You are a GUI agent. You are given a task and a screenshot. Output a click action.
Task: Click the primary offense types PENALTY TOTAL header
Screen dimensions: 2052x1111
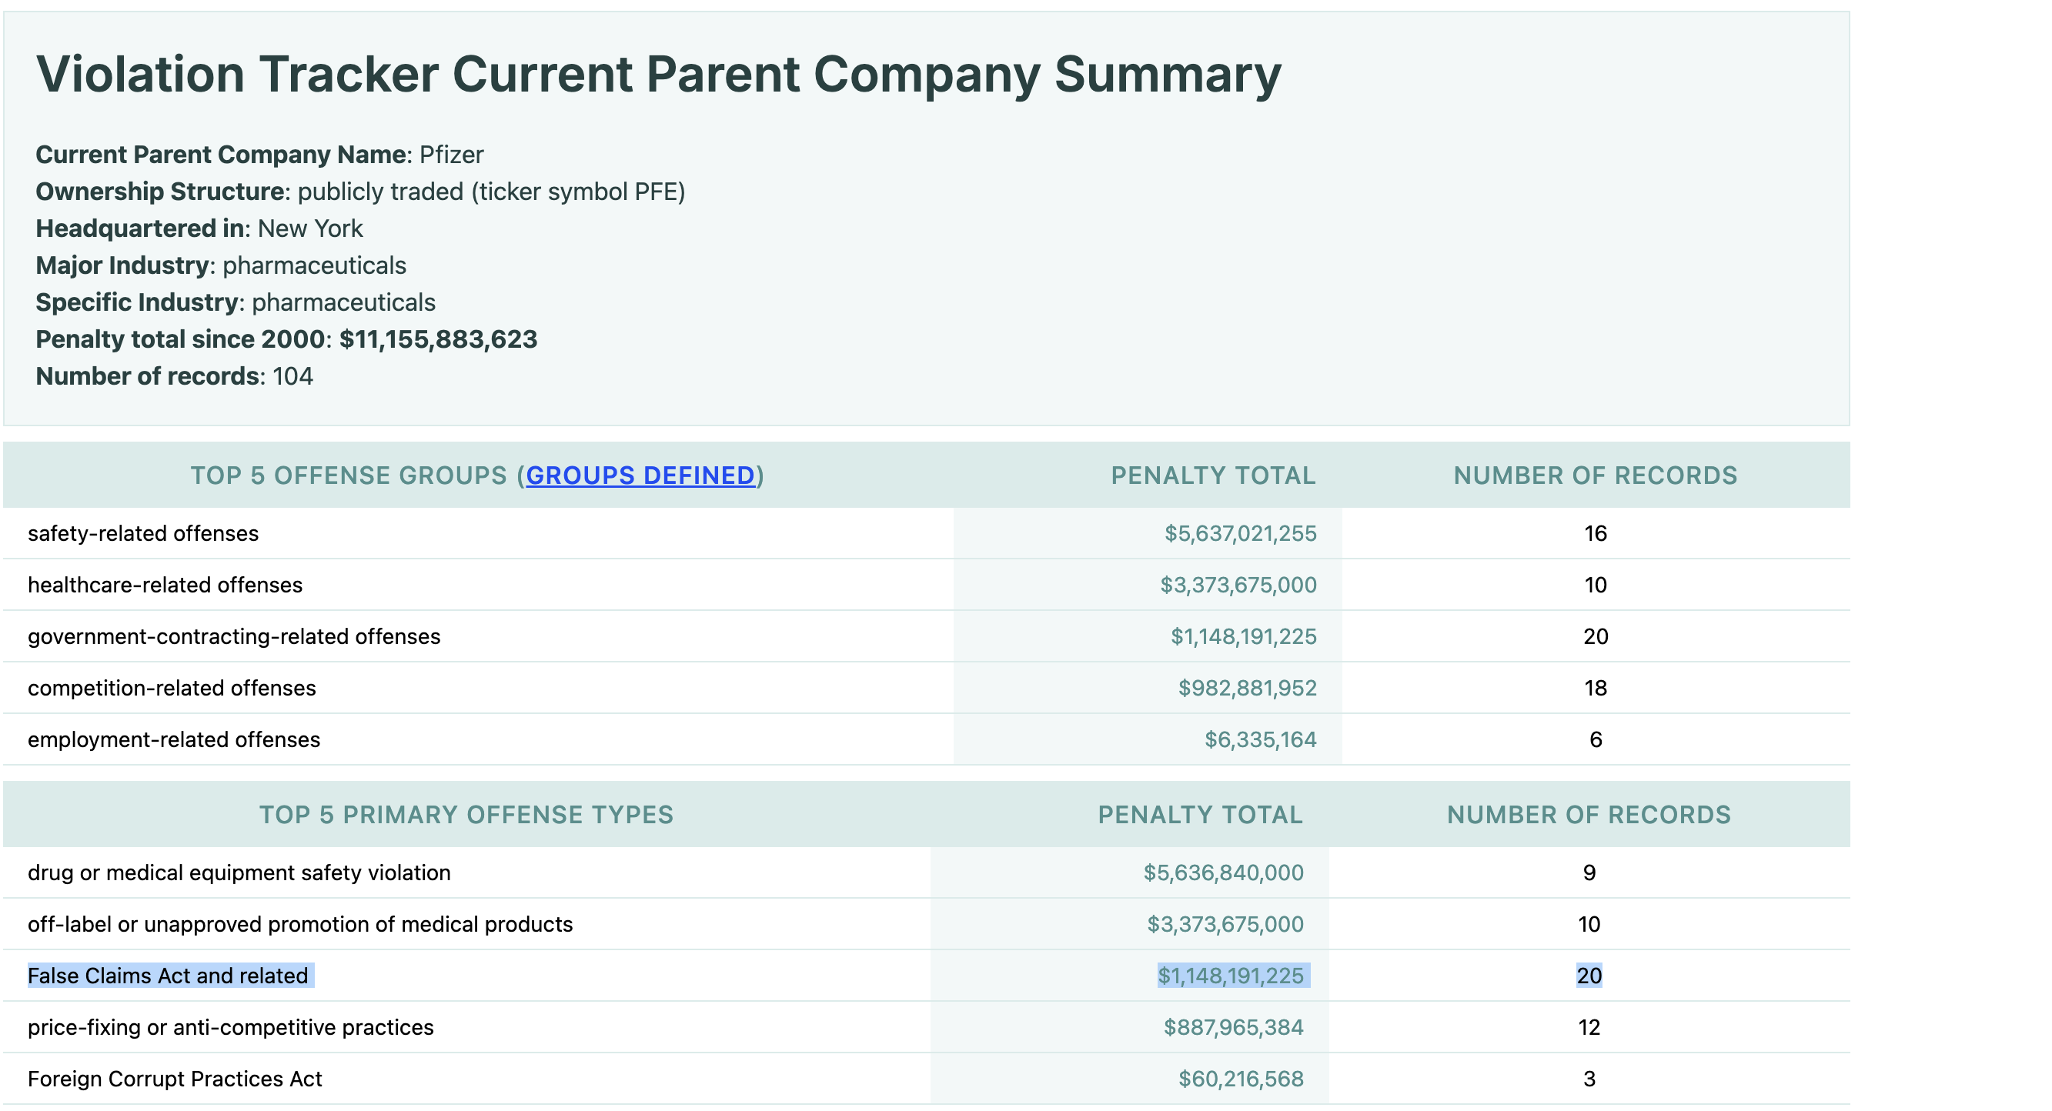(1201, 815)
